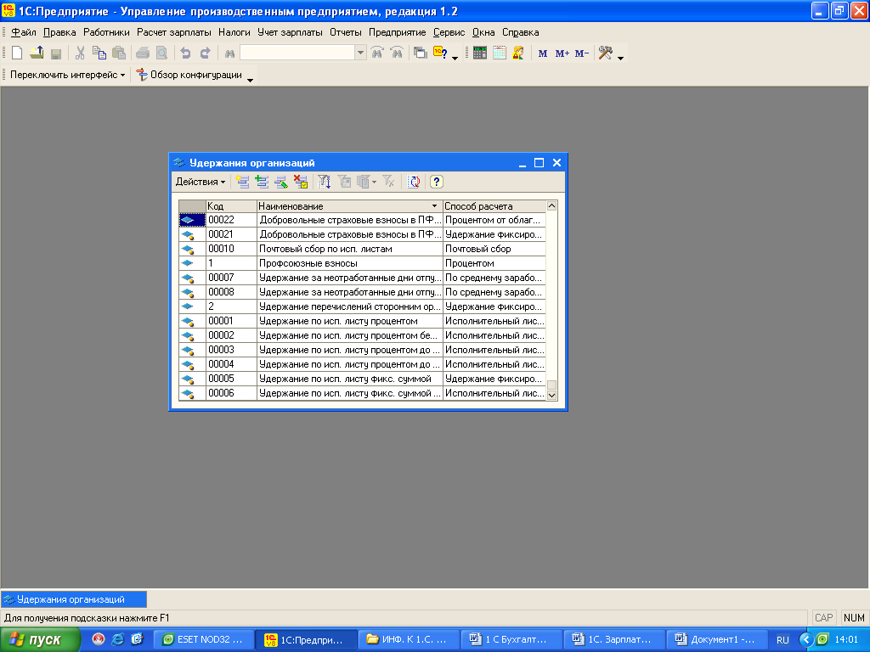Open the Действия dropdown menu

[x=201, y=182]
